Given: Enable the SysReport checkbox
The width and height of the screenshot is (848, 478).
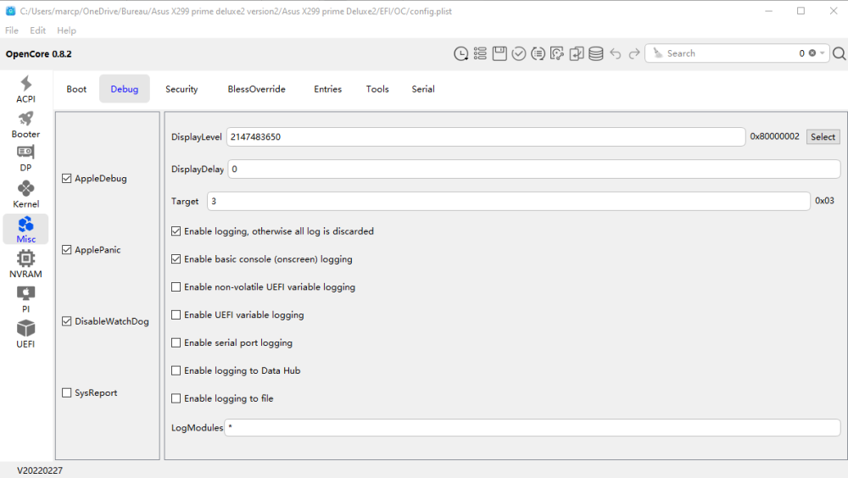Looking at the screenshot, I should pos(66,392).
